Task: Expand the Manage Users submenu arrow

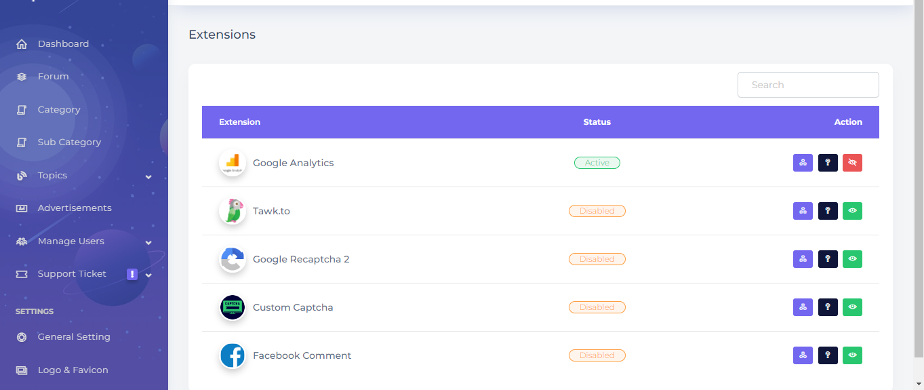Action: click(x=148, y=242)
